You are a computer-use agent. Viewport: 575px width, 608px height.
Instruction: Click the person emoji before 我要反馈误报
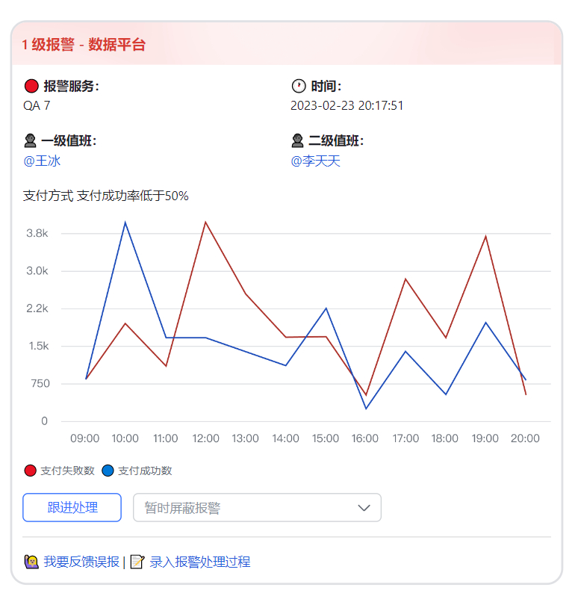[x=31, y=562]
